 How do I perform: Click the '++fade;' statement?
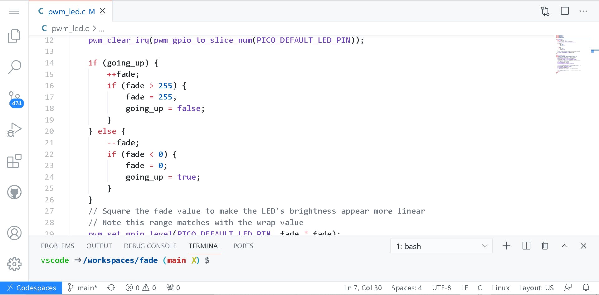(x=123, y=74)
